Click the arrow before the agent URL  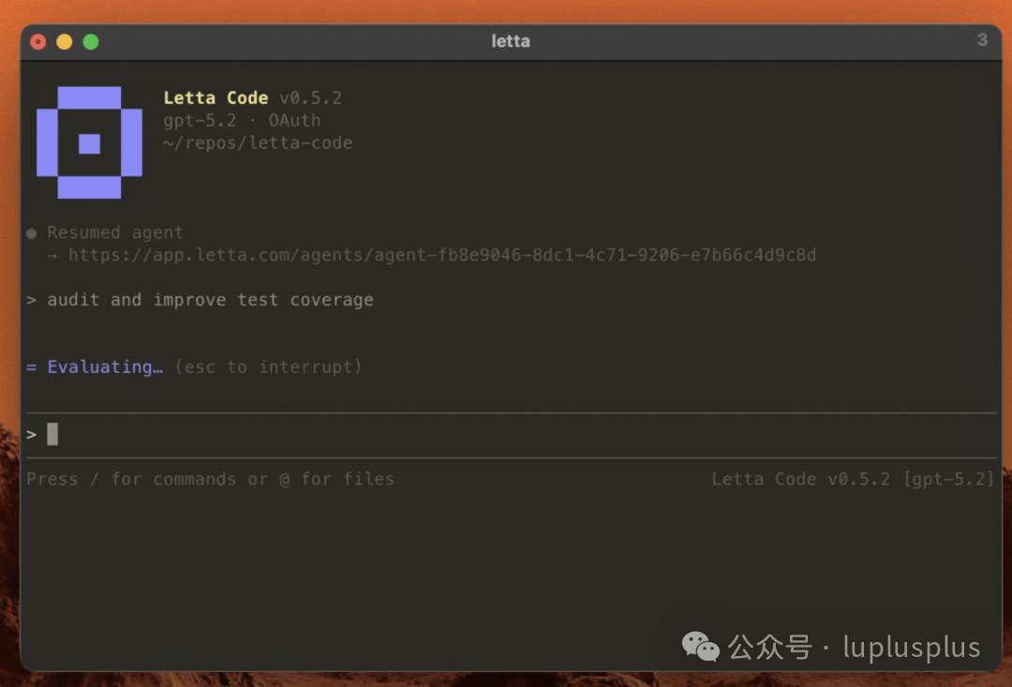click(51, 254)
